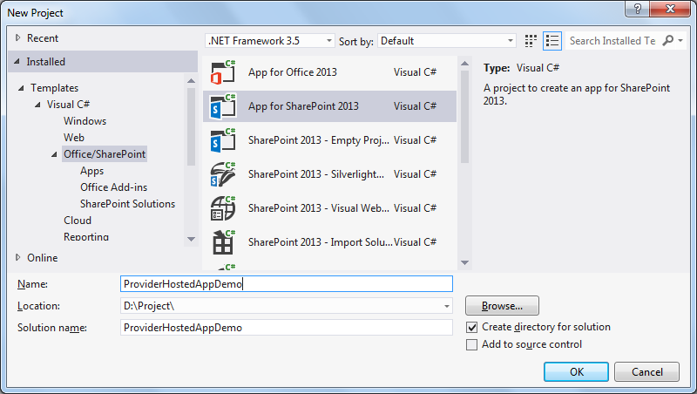The image size is (697, 394).
Task: Collapse the Visual C# tree node
Action: (37, 105)
